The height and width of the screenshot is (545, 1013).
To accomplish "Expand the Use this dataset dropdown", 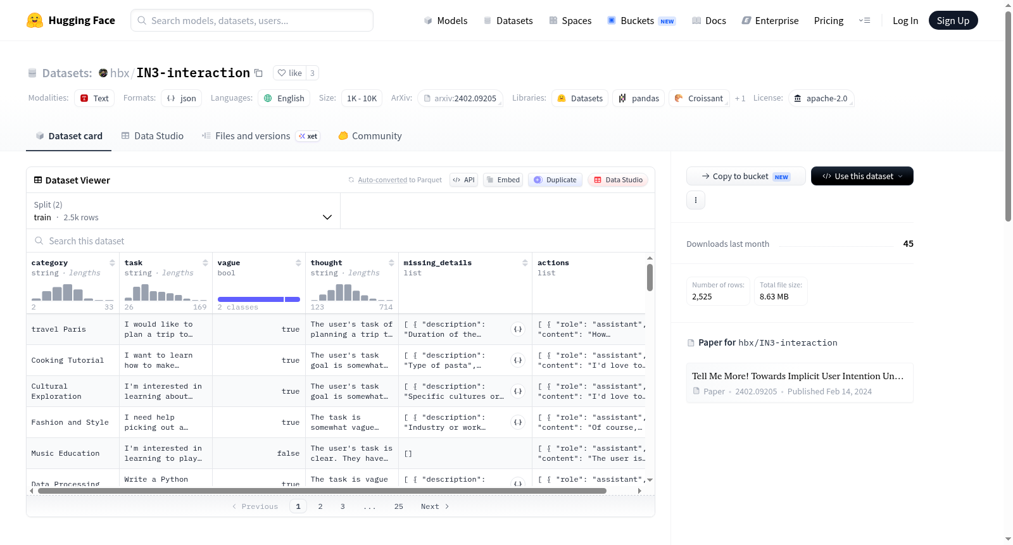I will 862,176.
